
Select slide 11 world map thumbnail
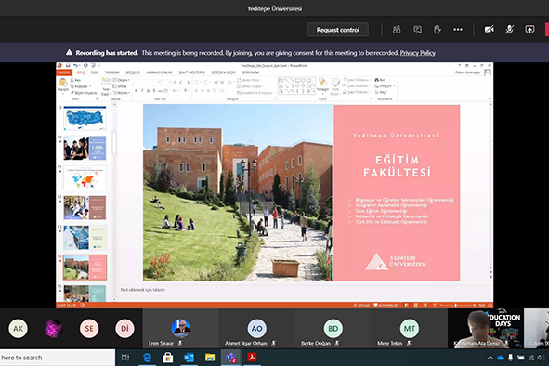[x=85, y=178]
